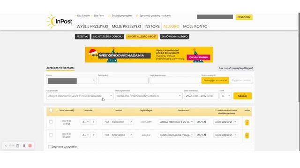The image size is (300, 168).
Task: Select Niewygenerowane status toggle
Action: tap(215, 80)
